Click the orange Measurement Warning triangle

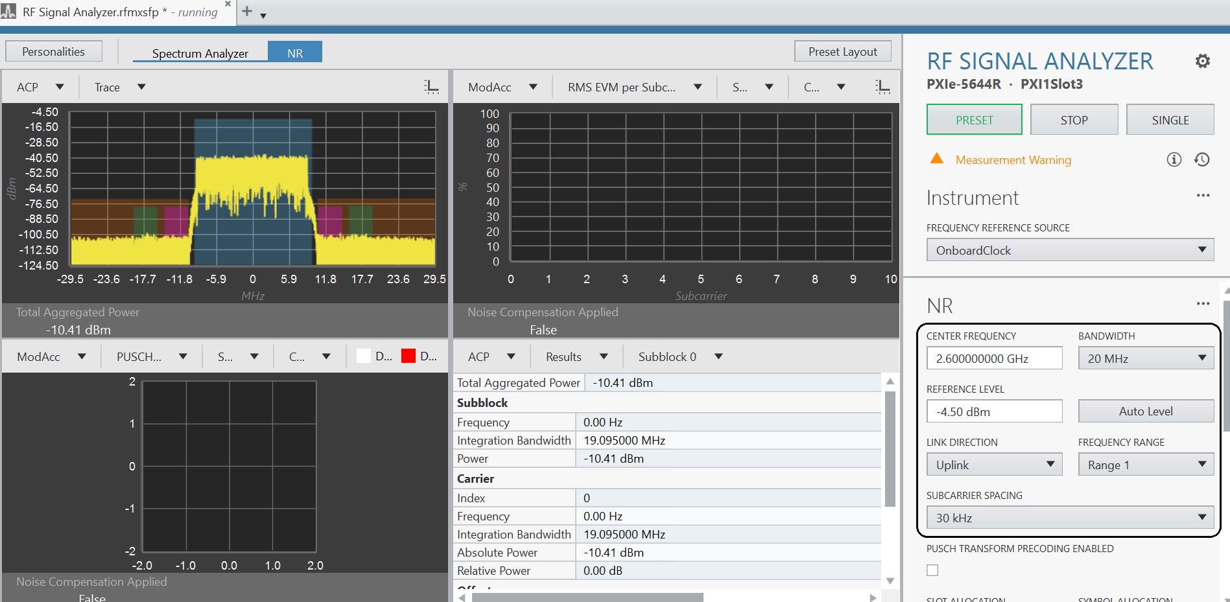click(936, 159)
